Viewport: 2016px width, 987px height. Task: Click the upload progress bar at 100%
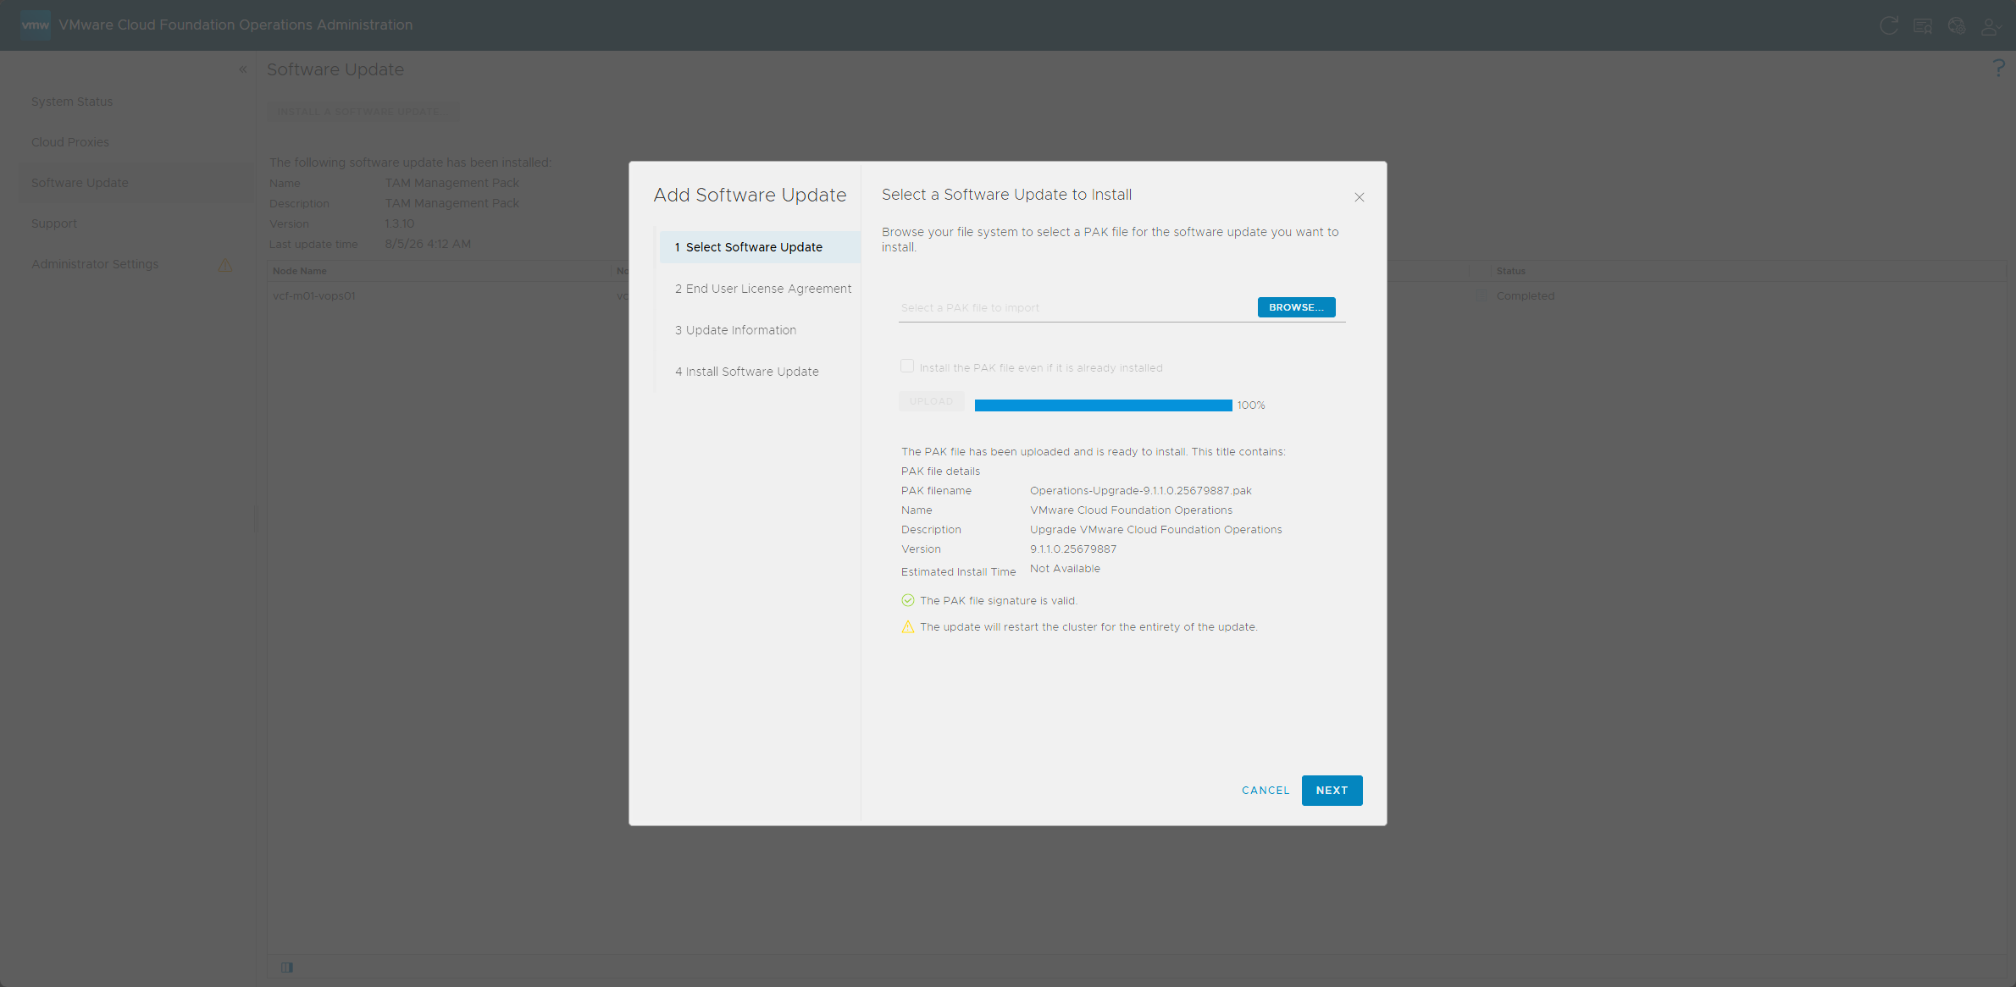(x=1103, y=405)
